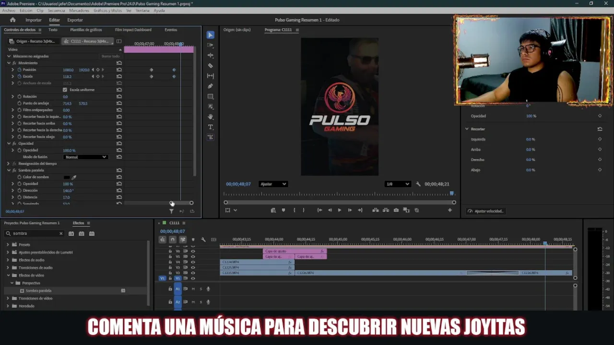Step back one frame
Viewport: 614px width, 345px height.
[330, 210]
